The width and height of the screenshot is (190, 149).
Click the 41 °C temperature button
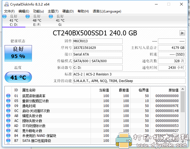18,77
